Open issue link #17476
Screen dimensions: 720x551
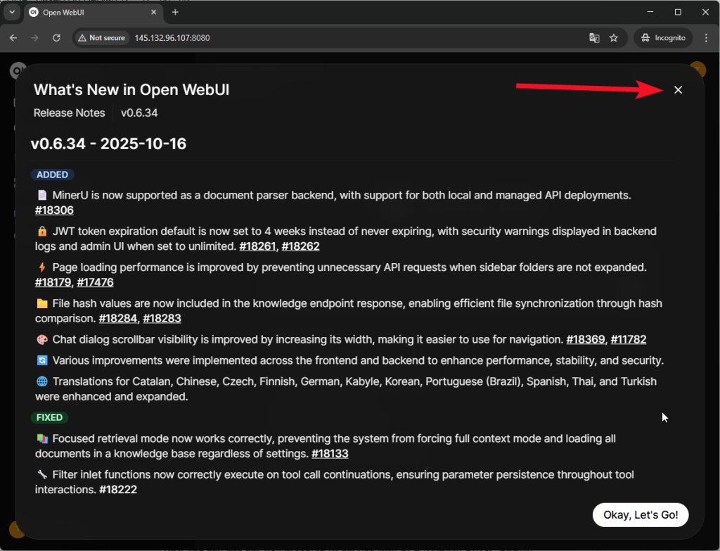pyautogui.click(x=95, y=283)
